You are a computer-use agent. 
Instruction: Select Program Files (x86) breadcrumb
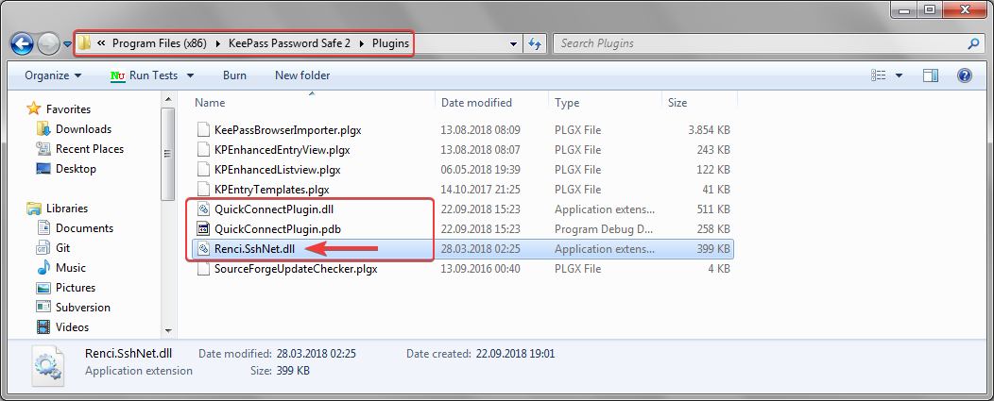point(161,43)
